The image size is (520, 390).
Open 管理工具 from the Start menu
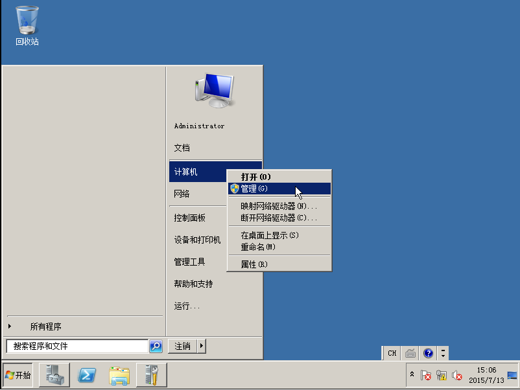[190, 262]
